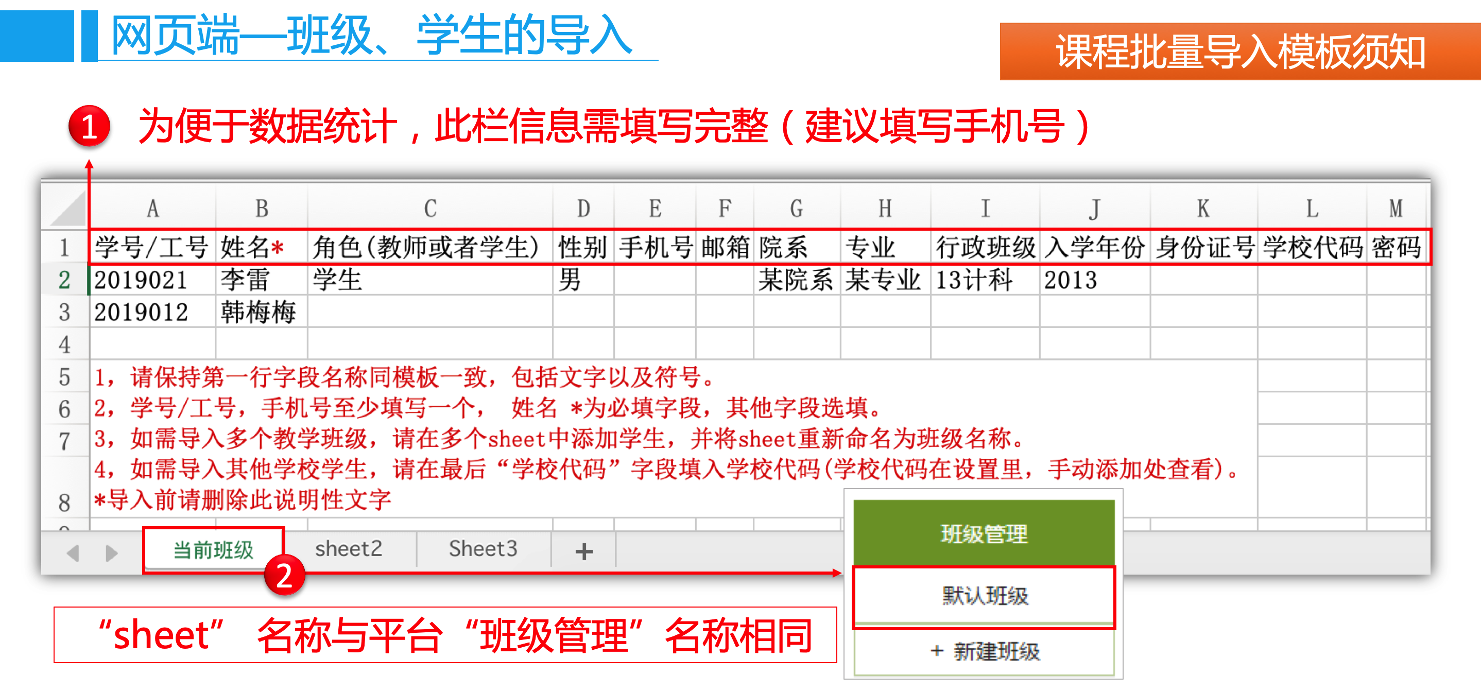Click the red numbered circle 1
Screen dimensions: 1481x692
[x=89, y=126]
